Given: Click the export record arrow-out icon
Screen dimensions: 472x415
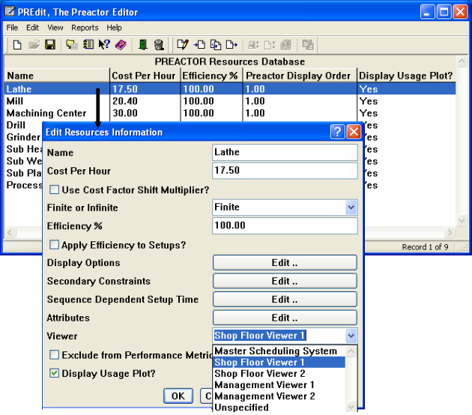Looking at the screenshot, I should [x=232, y=45].
